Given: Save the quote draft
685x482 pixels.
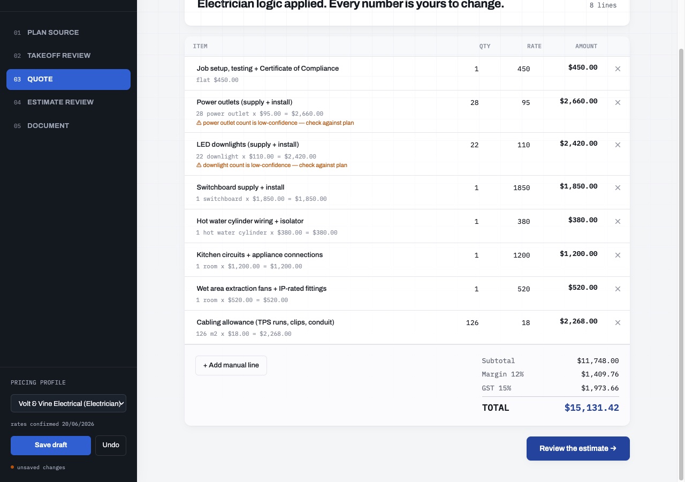Looking at the screenshot, I should pos(51,445).
